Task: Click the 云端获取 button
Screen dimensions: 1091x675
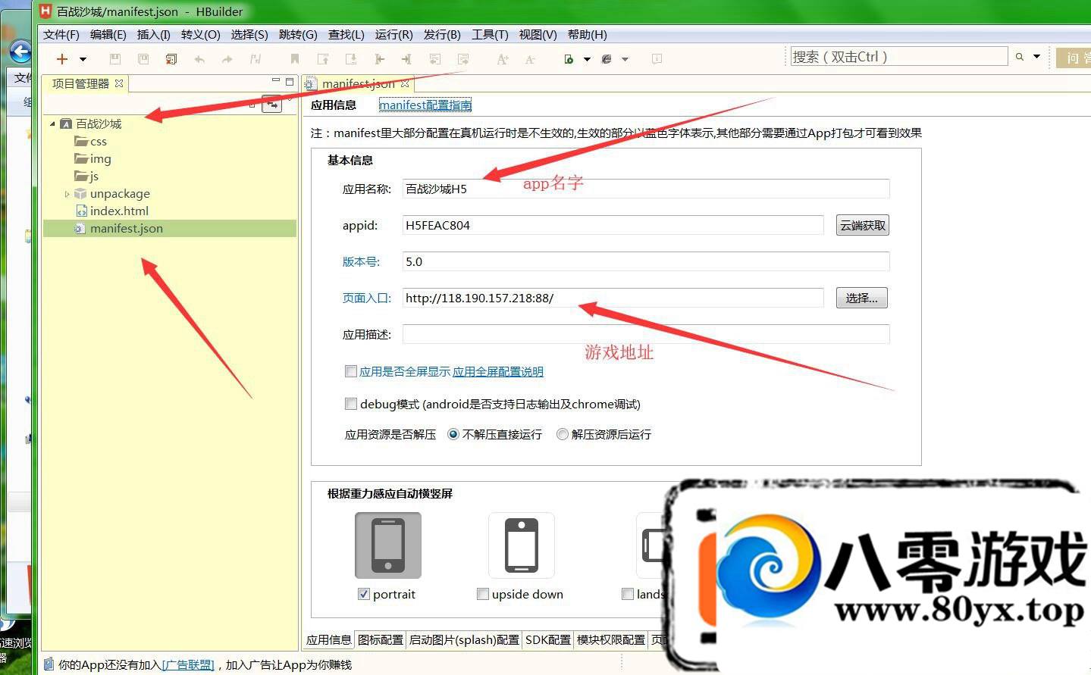Action: point(862,225)
